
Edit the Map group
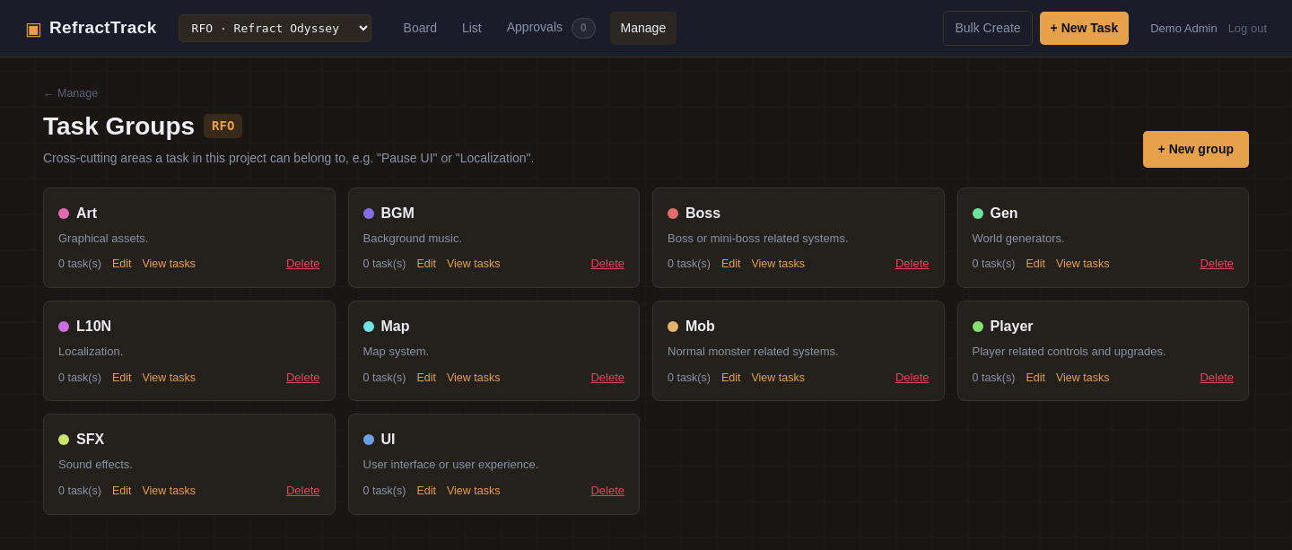426,378
